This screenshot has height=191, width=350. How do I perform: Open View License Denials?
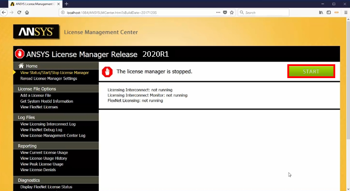tap(38, 170)
